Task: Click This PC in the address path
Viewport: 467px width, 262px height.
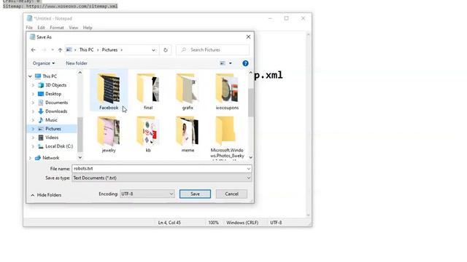Action: coord(86,50)
